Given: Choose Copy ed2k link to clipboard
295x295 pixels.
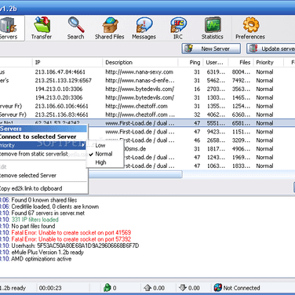Looking at the screenshot, I should pos(43,188).
